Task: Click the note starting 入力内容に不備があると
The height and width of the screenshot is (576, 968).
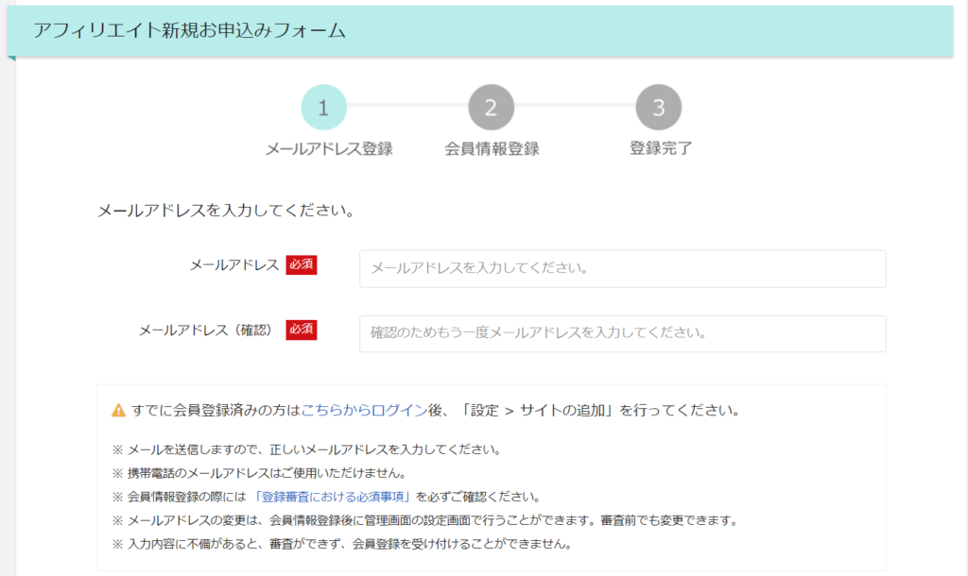Action: [x=342, y=545]
